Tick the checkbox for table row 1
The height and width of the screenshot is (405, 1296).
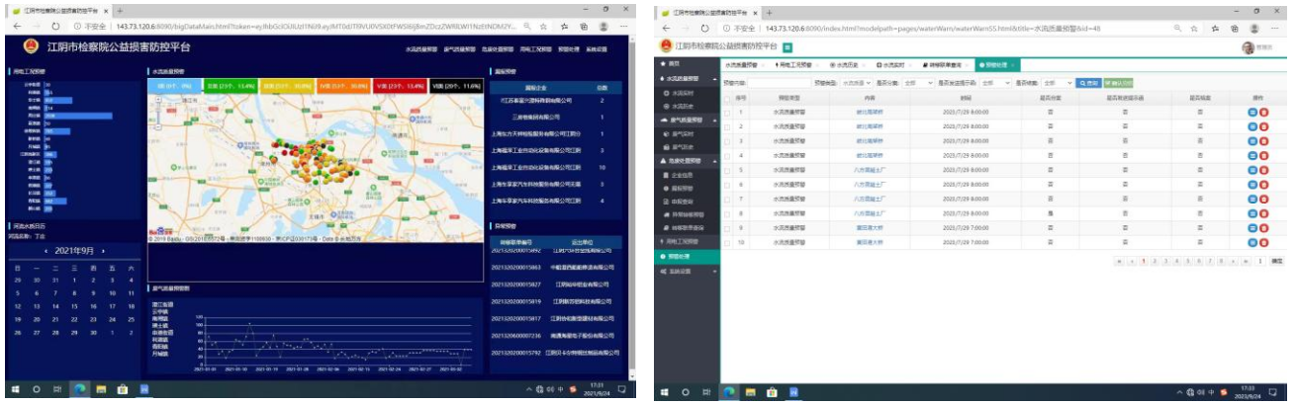(728, 113)
